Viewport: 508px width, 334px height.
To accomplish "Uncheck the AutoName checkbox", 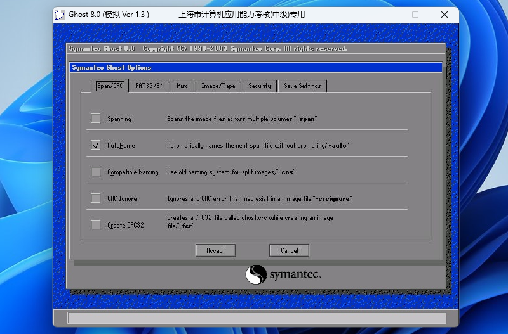I will (96, 145).
